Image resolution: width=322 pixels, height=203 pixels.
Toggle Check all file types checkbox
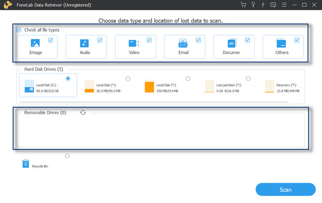point(19,30)
